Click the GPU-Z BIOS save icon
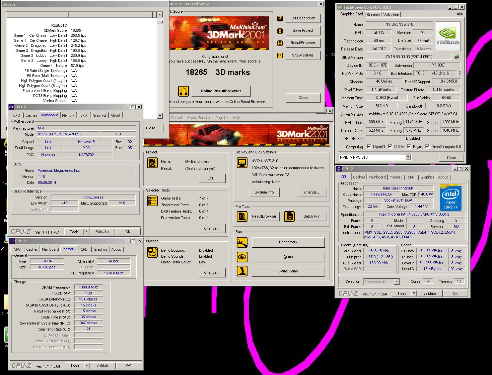Screen dimensions: 492x375 click(x=456, y=57)
